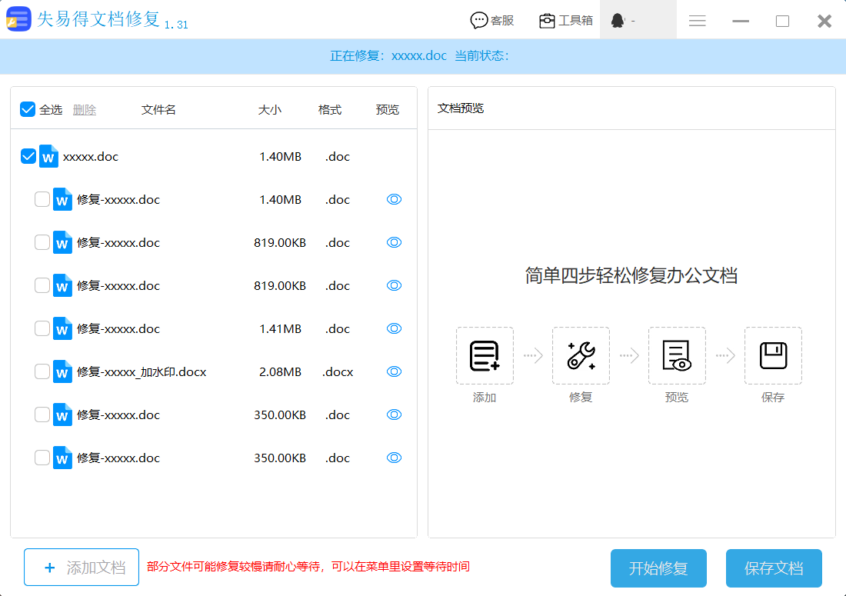
Task: Click the 删除 delete link in list header
Action: (85, 110)
